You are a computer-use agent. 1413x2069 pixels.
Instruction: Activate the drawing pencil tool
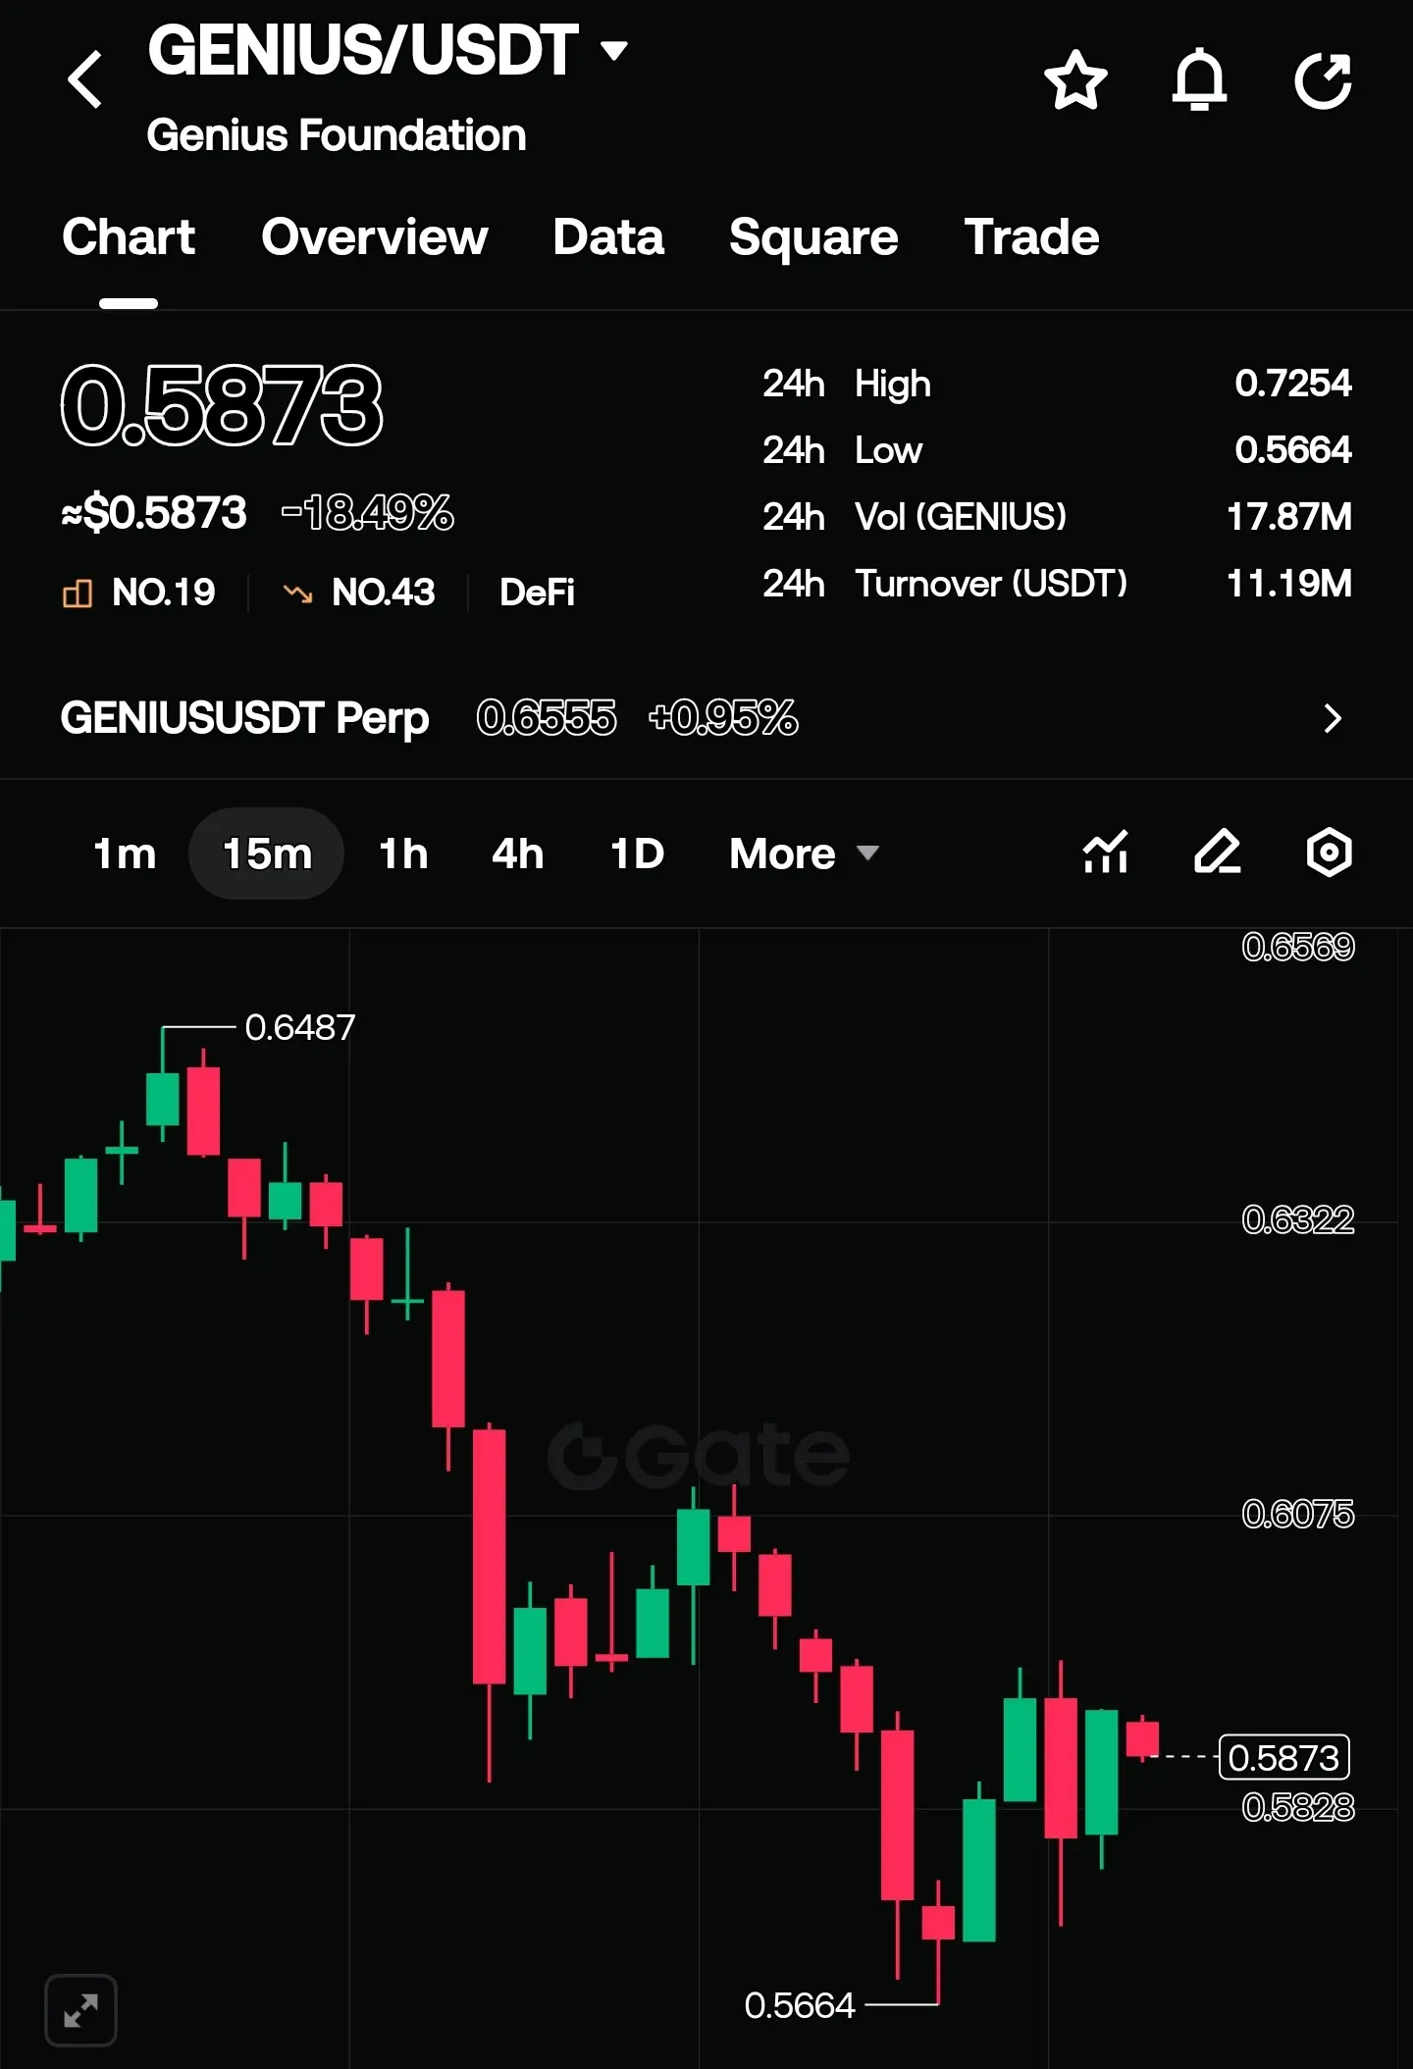[x=1218, y=852]
